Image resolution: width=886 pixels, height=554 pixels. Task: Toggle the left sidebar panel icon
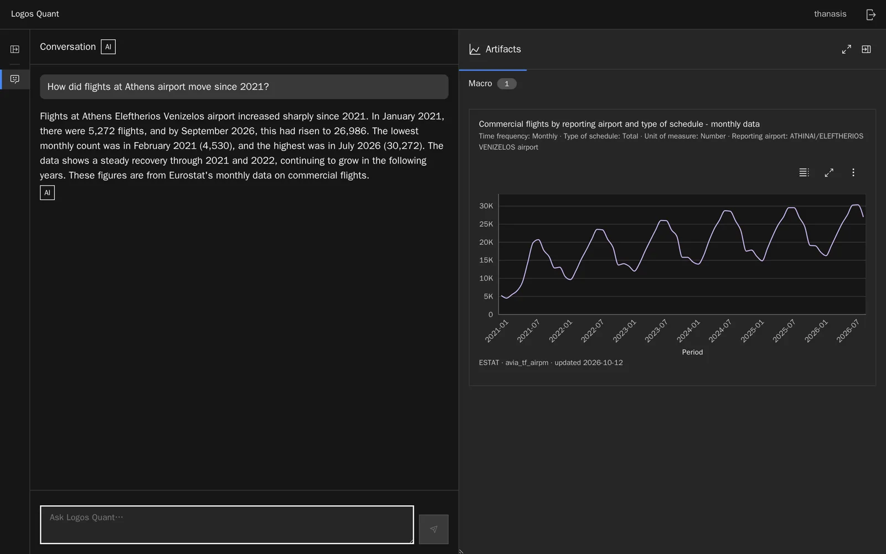(x=15, y=49)
